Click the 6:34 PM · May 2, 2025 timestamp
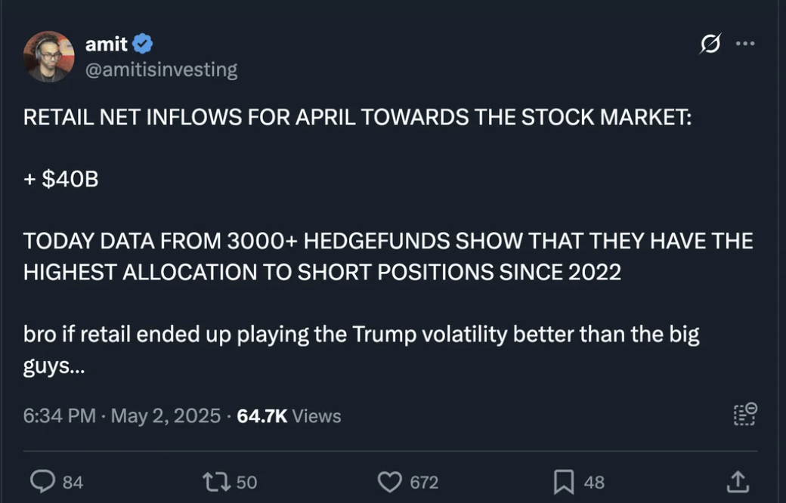This screenshot has width=786, height=503. pyautogui.click(x=122, y=416)
